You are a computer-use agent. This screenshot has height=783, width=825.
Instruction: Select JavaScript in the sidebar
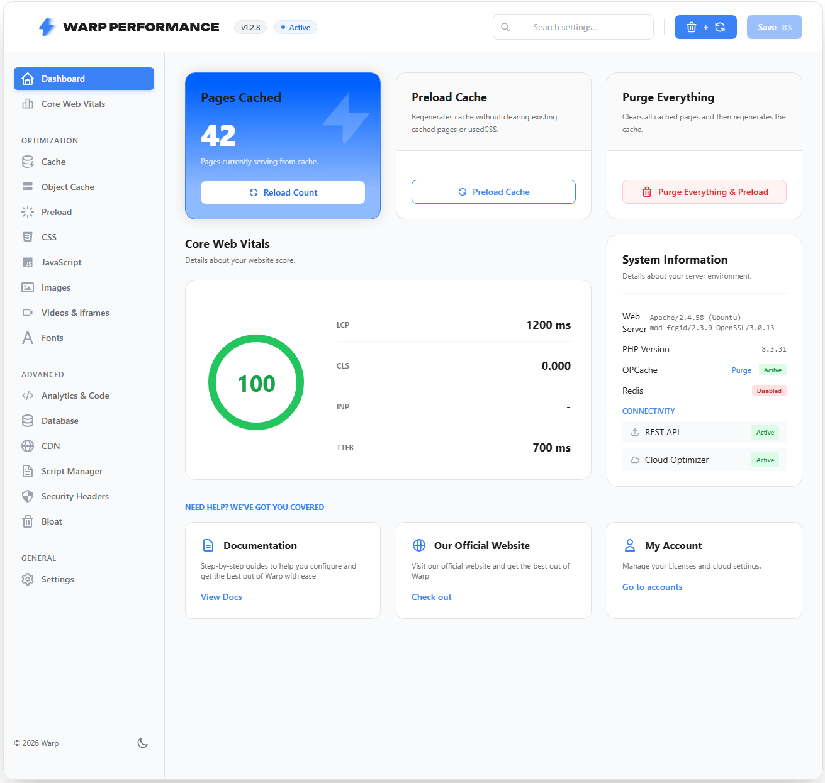(84, 262)
